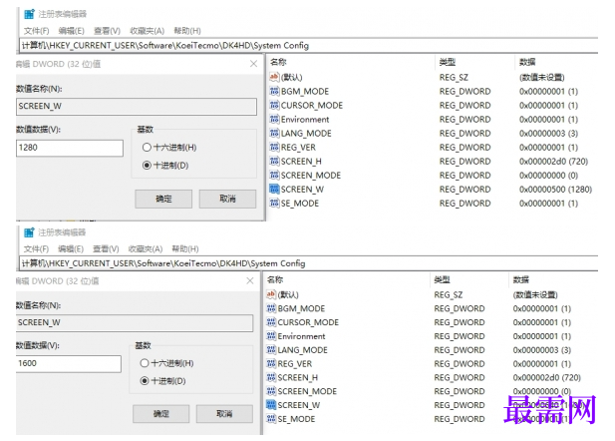Click 0x000002d0 (720) data in upper window
This screenshot has width=615, height=441.
coord(553,161)
